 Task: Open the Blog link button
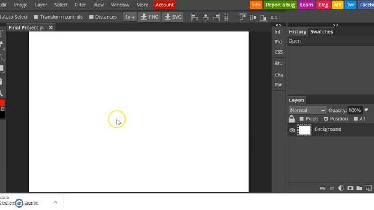click(323, 5)
